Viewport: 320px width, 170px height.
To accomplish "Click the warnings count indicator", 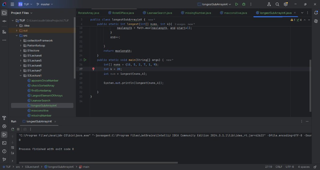I will click(293, 20).
